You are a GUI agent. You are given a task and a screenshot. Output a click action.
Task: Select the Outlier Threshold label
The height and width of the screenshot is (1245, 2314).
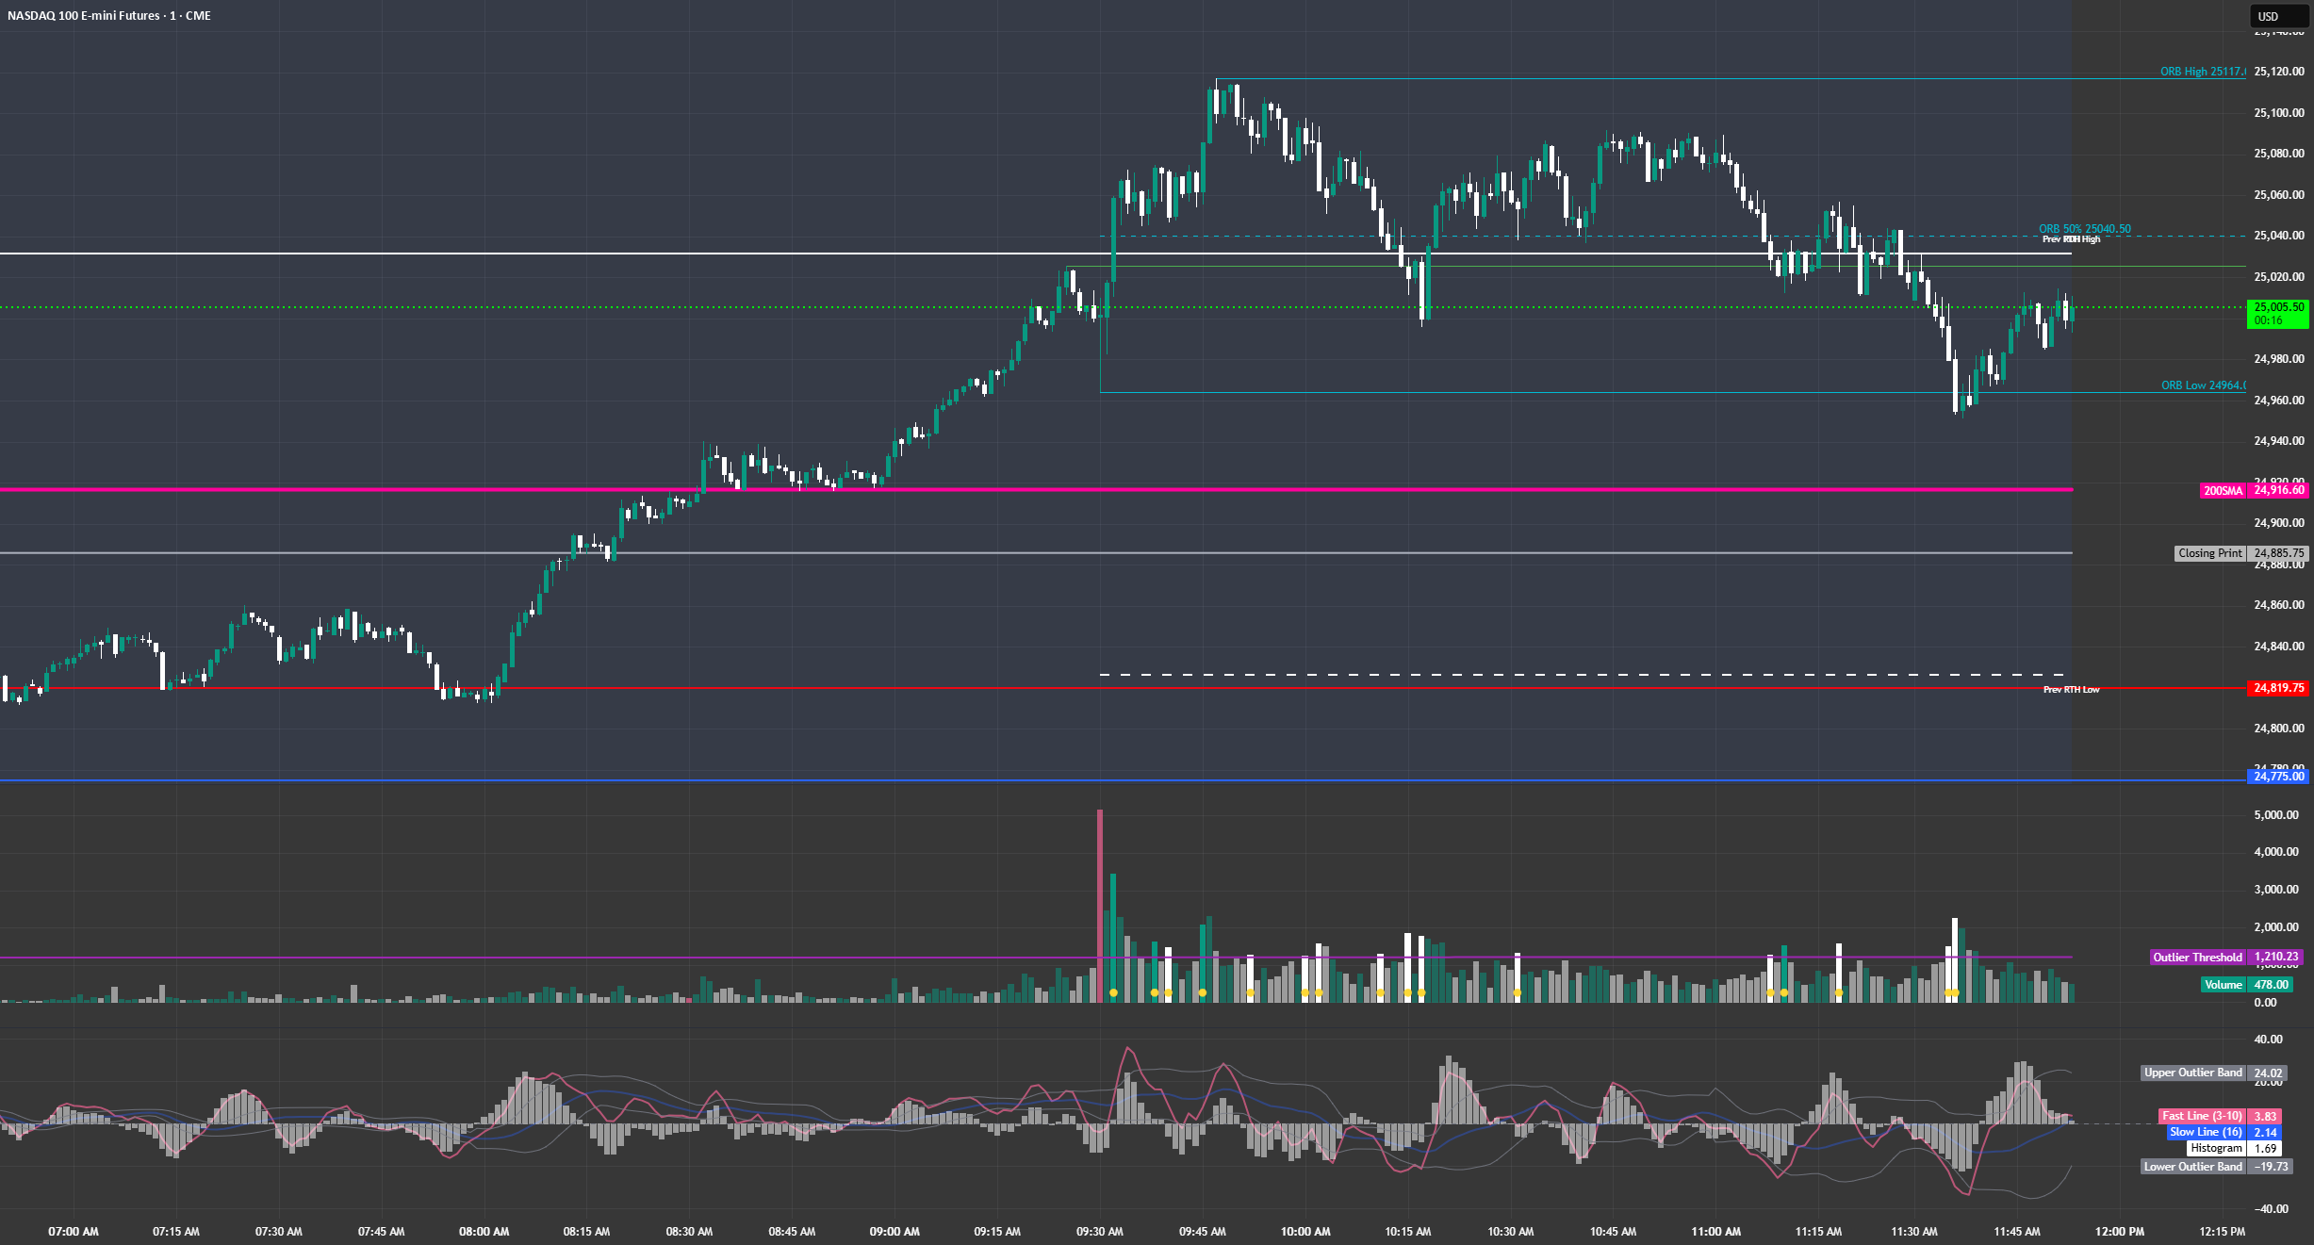coord(2197,958)
